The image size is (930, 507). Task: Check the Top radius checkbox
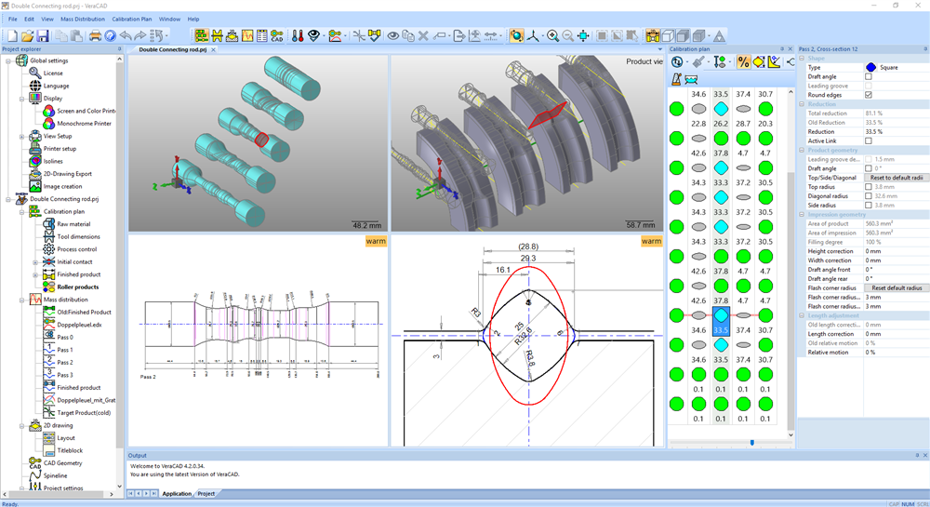coord(869,187)
